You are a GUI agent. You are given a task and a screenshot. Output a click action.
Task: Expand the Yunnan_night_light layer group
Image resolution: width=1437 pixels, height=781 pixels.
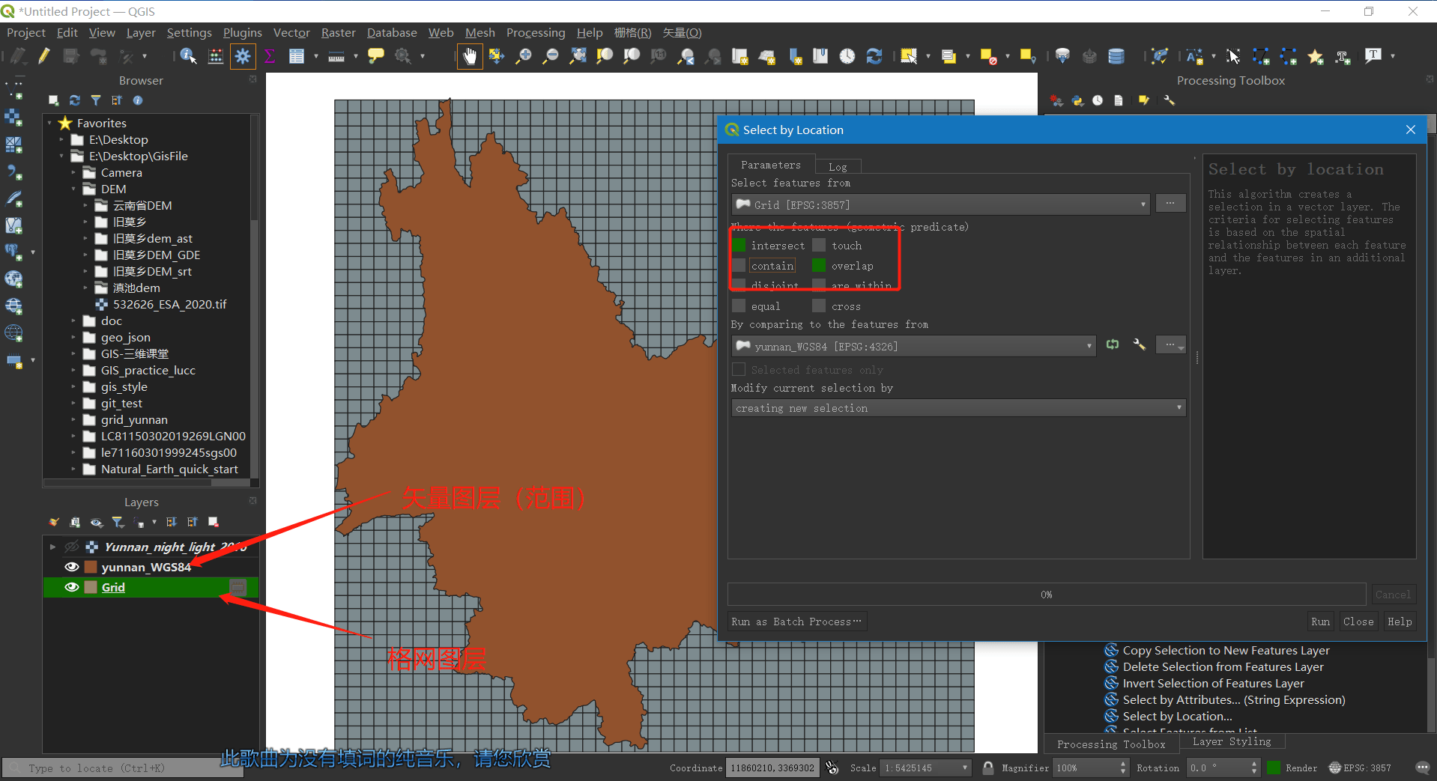[52, 547]
